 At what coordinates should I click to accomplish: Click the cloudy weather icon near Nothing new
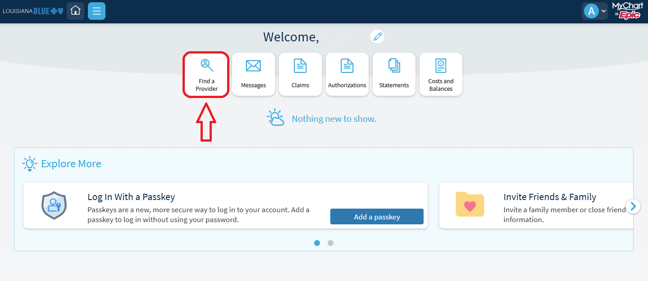275,117
